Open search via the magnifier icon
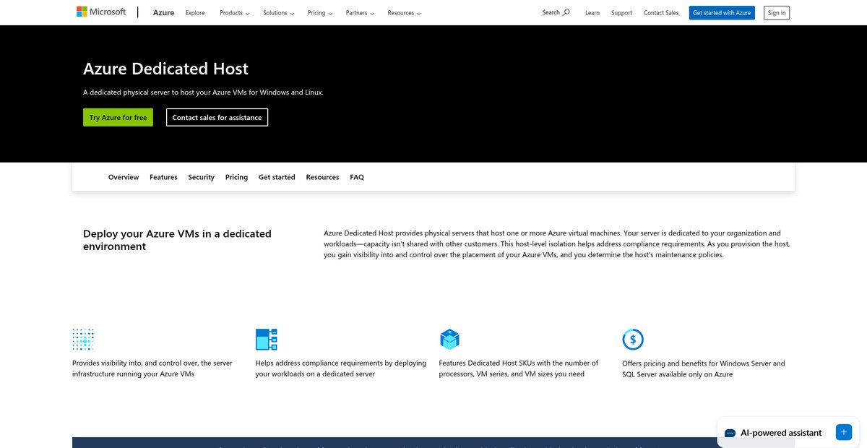Screen dimensions: 867x448 (566, 12)
